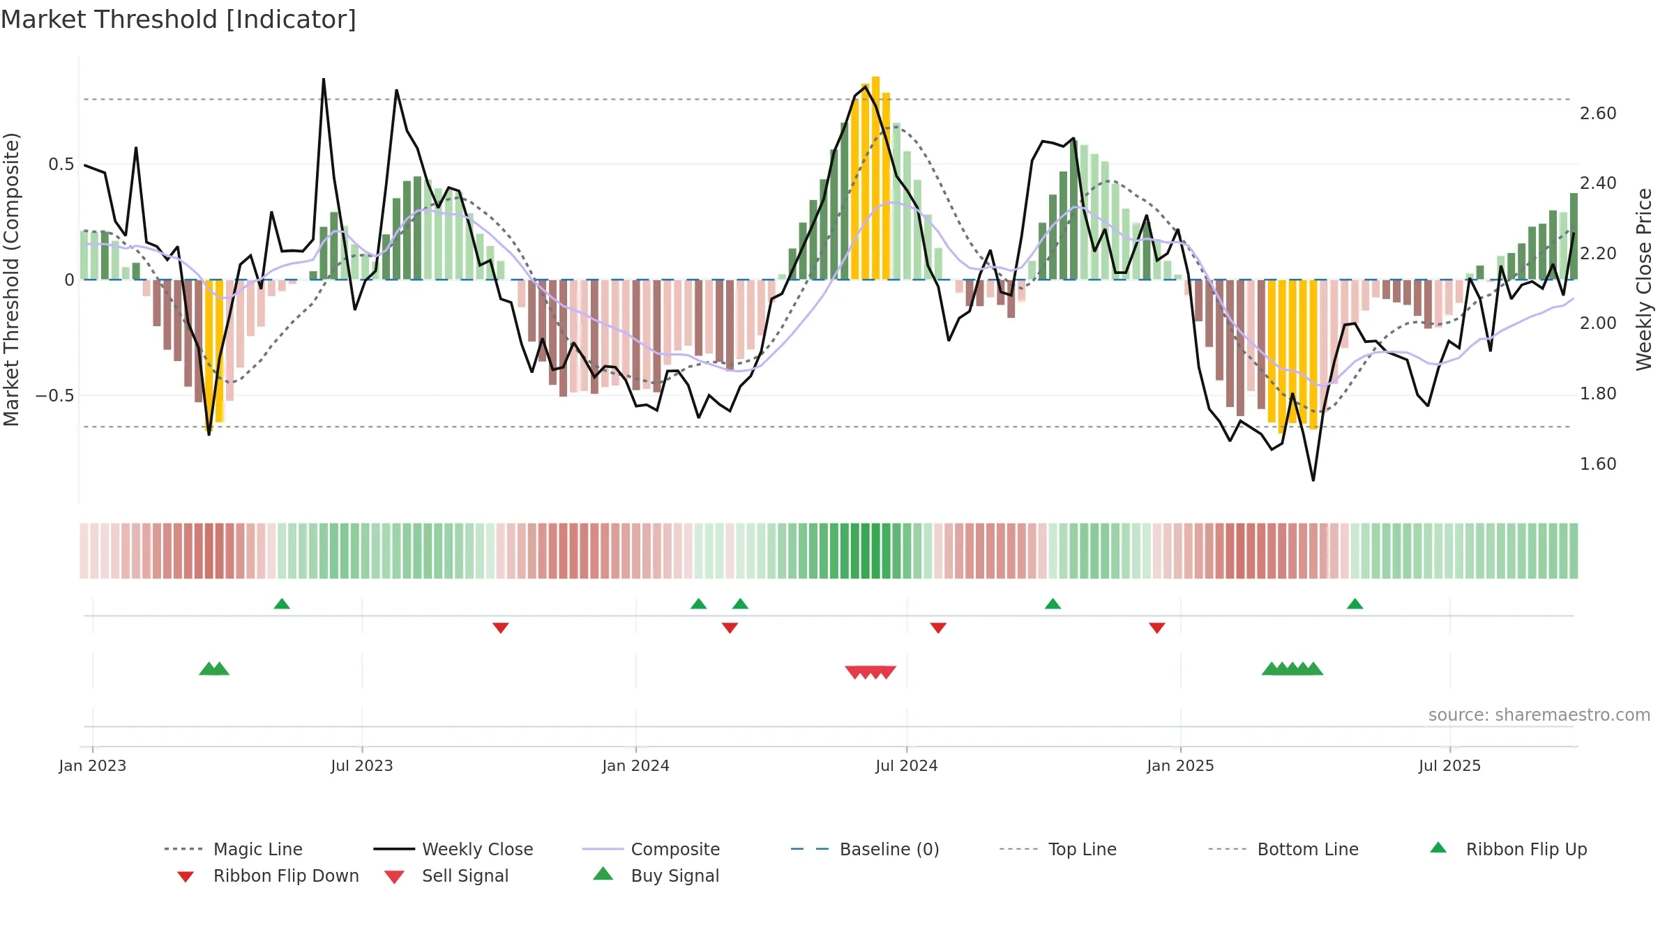Click the Weekly Close Price axis title
This screenshot has width=1674, height=941.
click(x=1644, y=280)
